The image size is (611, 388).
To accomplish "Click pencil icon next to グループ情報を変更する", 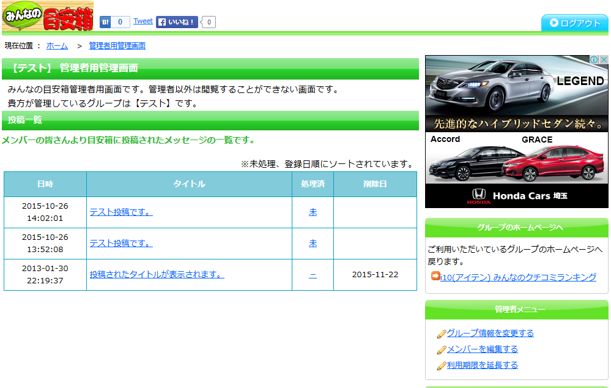I will (x=442, y=334).
